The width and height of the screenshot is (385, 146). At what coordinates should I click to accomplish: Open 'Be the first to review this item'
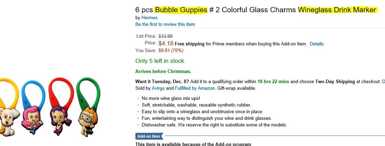165,24
